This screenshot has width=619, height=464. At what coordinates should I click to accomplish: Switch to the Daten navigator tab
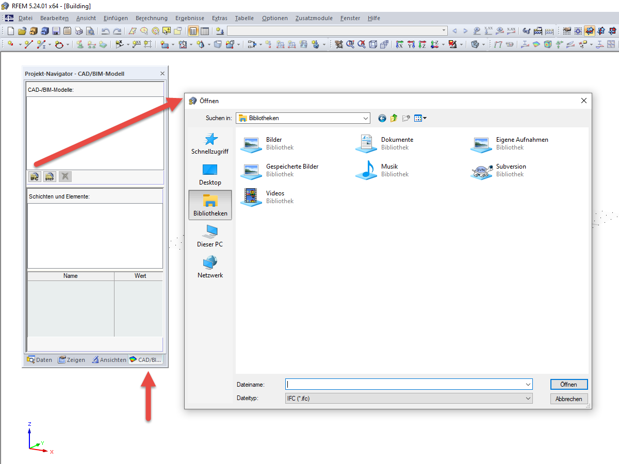pos(40,360)
